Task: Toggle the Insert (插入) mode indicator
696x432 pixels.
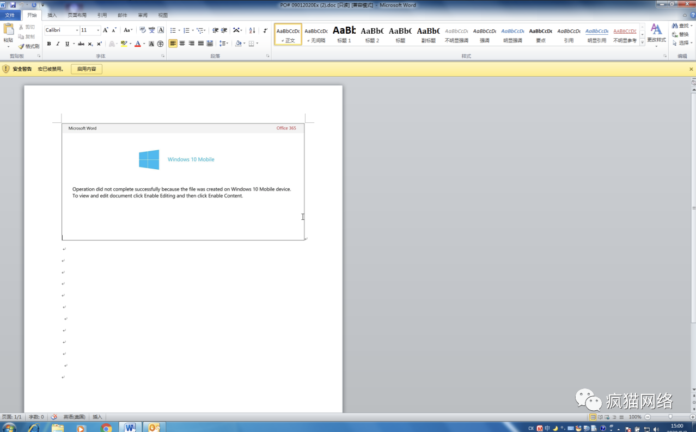Action: pyautogui.click(x=97, y=417)
